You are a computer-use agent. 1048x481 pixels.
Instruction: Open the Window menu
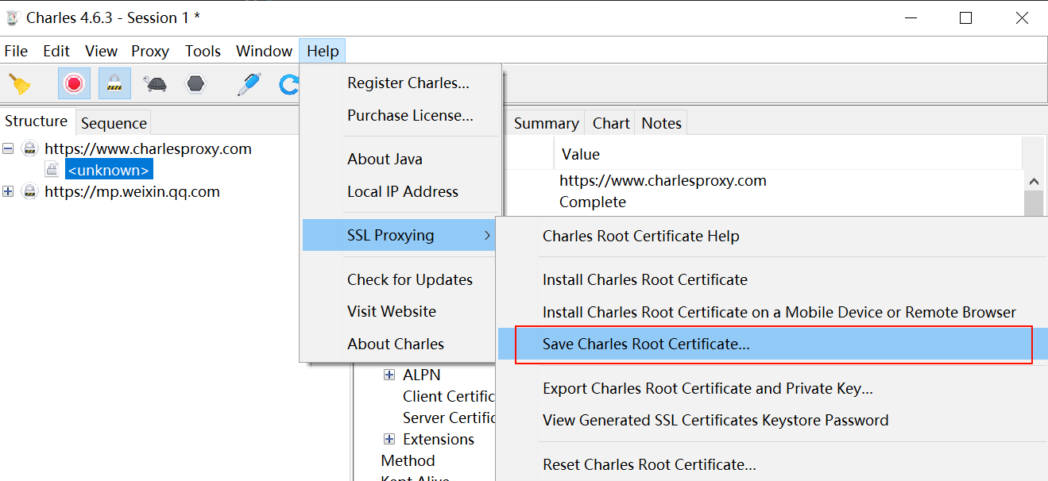[265, 51]
